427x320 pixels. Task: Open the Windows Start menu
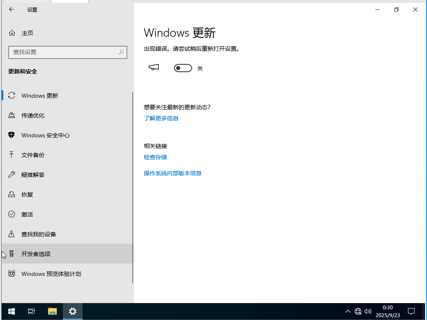pos(12,311)
